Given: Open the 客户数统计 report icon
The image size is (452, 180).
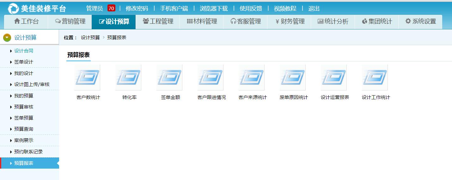Looking at the screenshot, I should tap(87, 78).
